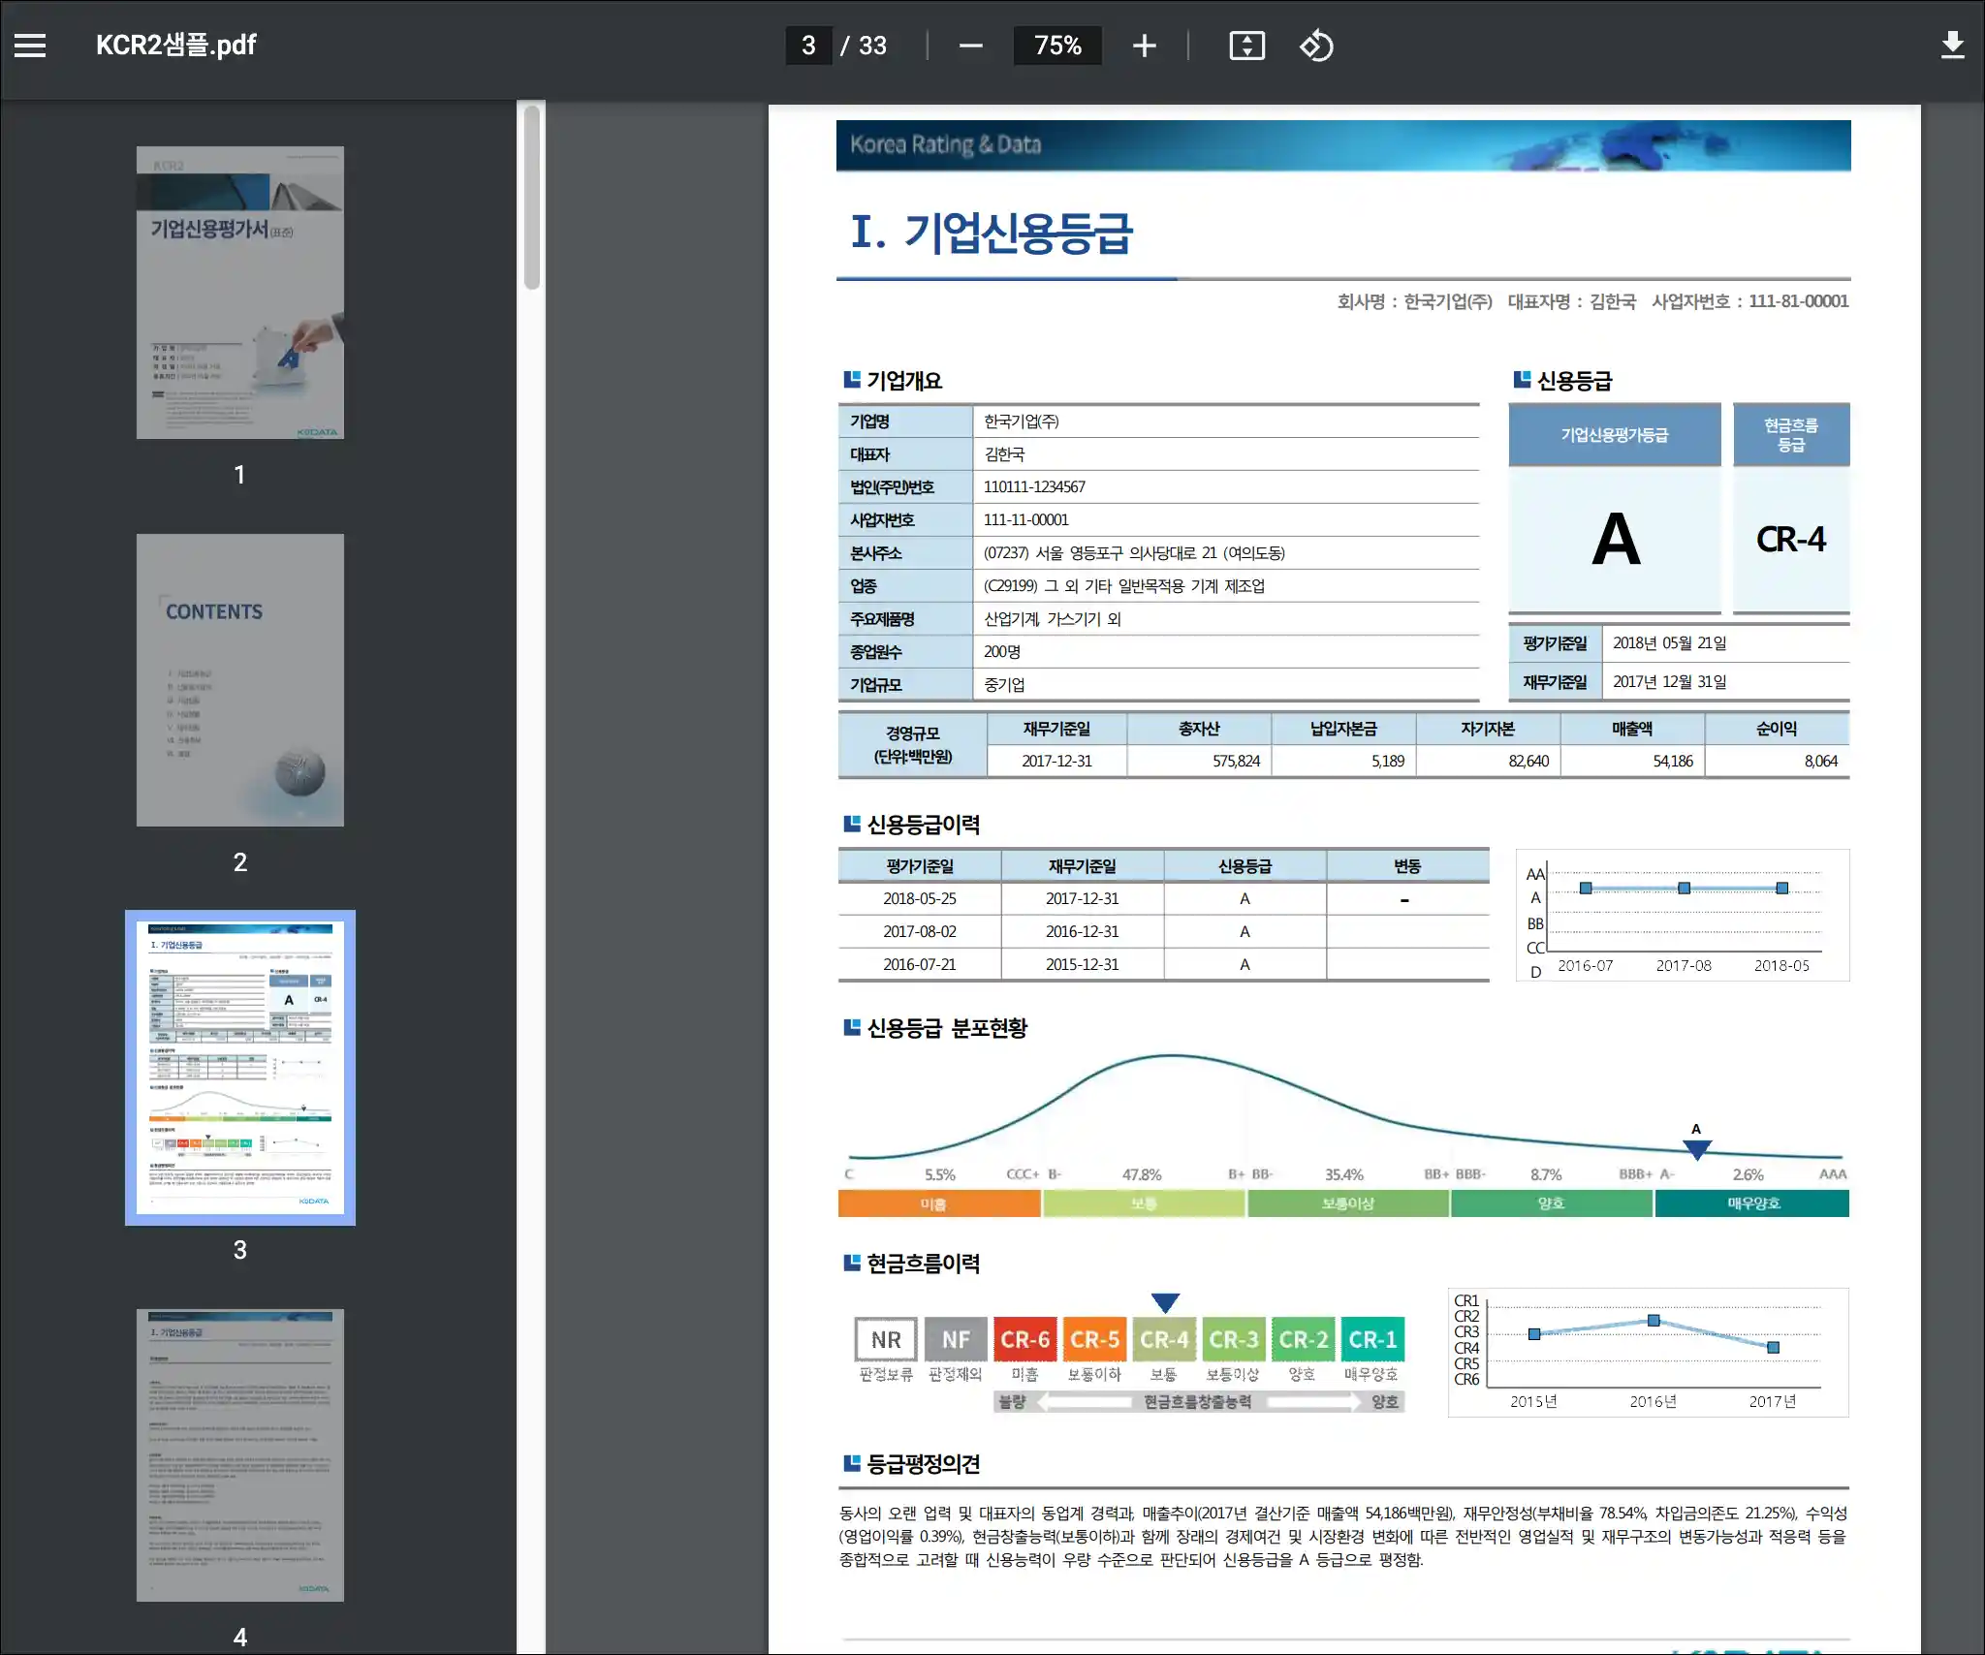Click industry row (C29199) text
This screenshot has height=1655, width=1985.
click(1123, 586)
